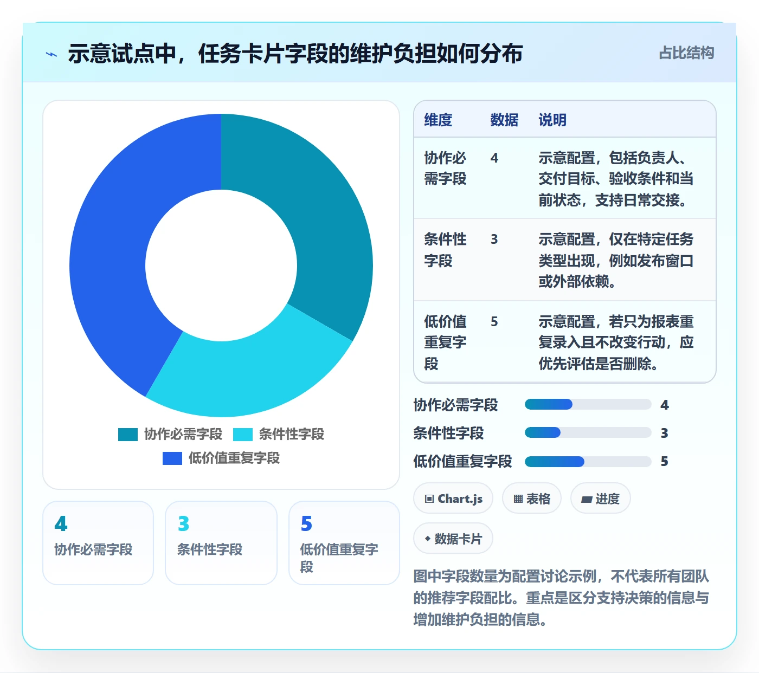759x673 pixels.
Task: Click the lightning bolt icon beside the title
Action: (x=52, y=54)
